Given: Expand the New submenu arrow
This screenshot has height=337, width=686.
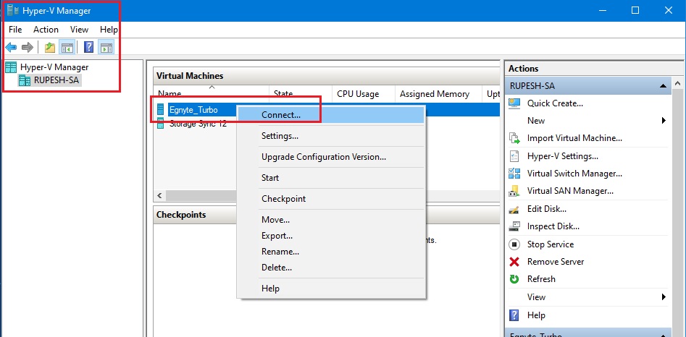Looking at the screenshot, I should tap(664, 121).
